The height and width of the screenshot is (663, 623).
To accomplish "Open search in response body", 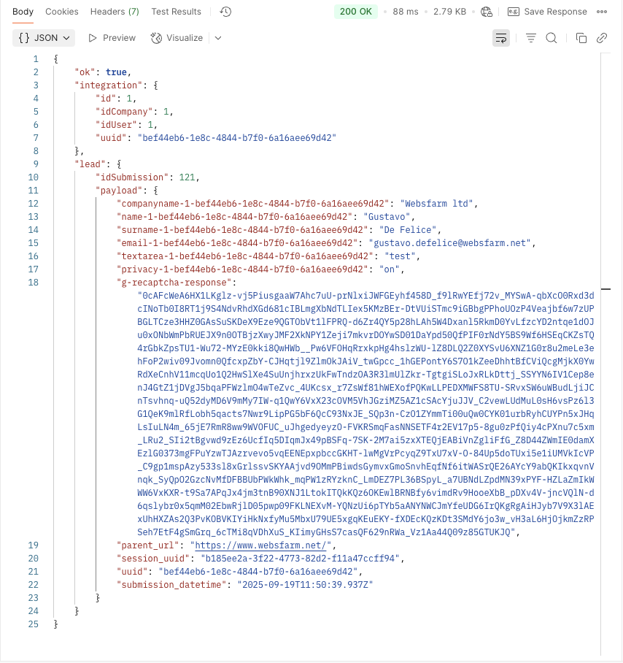I will tap(552, 38).
